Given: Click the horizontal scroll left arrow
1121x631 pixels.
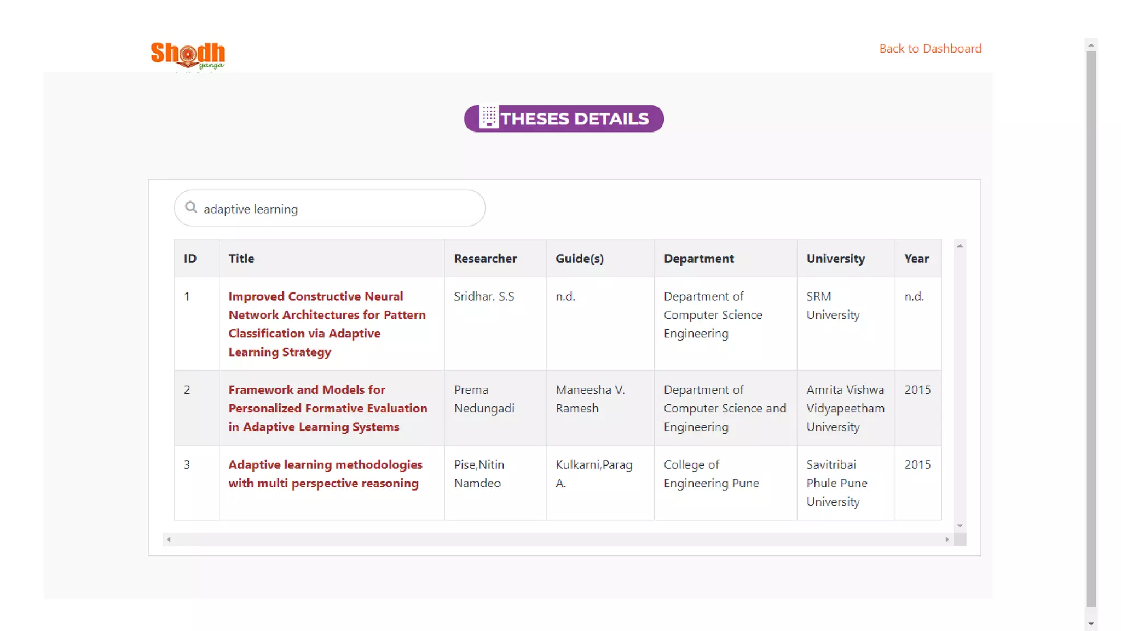Looking at the screenshot, I should (169, 540).
